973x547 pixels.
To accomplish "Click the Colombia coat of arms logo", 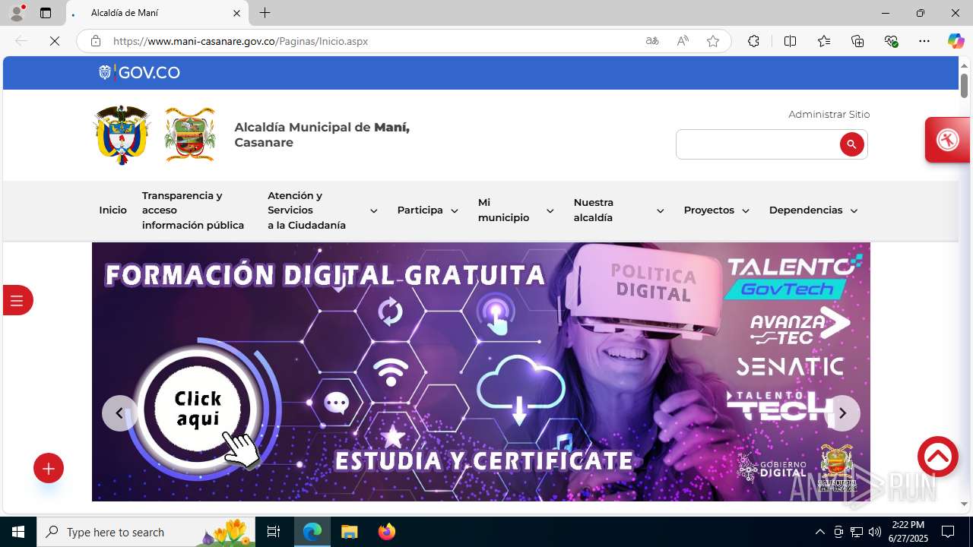I will 122,134.
